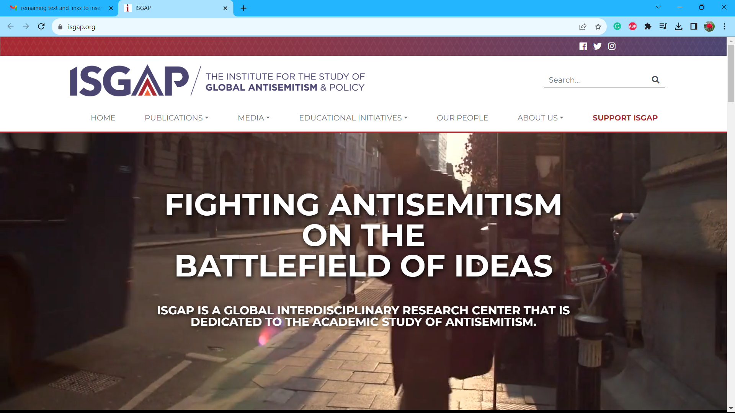Screen dimensions: 735x413
Task: Click the search magnifier icon
Action: pyautogui.click(x=655, y=80)
